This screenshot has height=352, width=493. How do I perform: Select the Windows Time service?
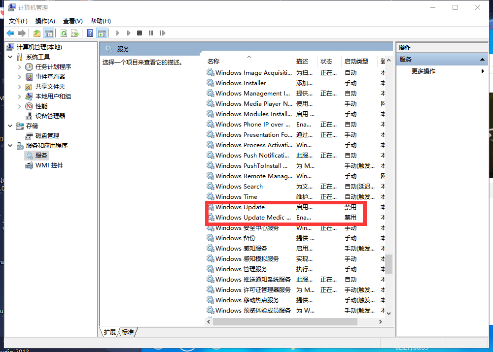pyautogui.click(x=295, y=197)
